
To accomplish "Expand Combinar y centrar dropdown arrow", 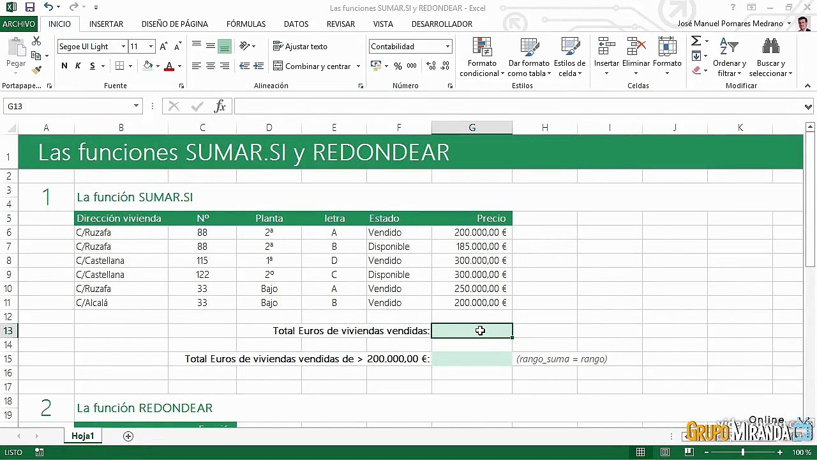I will coord(358,66).
